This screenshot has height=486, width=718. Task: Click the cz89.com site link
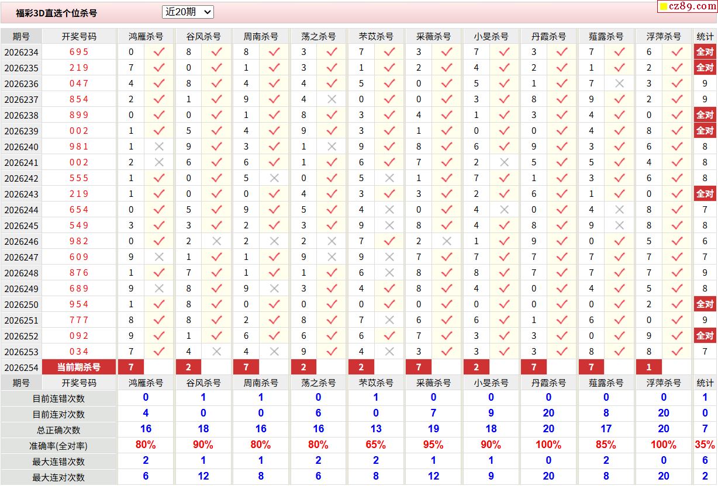click(x=688, y=6)
